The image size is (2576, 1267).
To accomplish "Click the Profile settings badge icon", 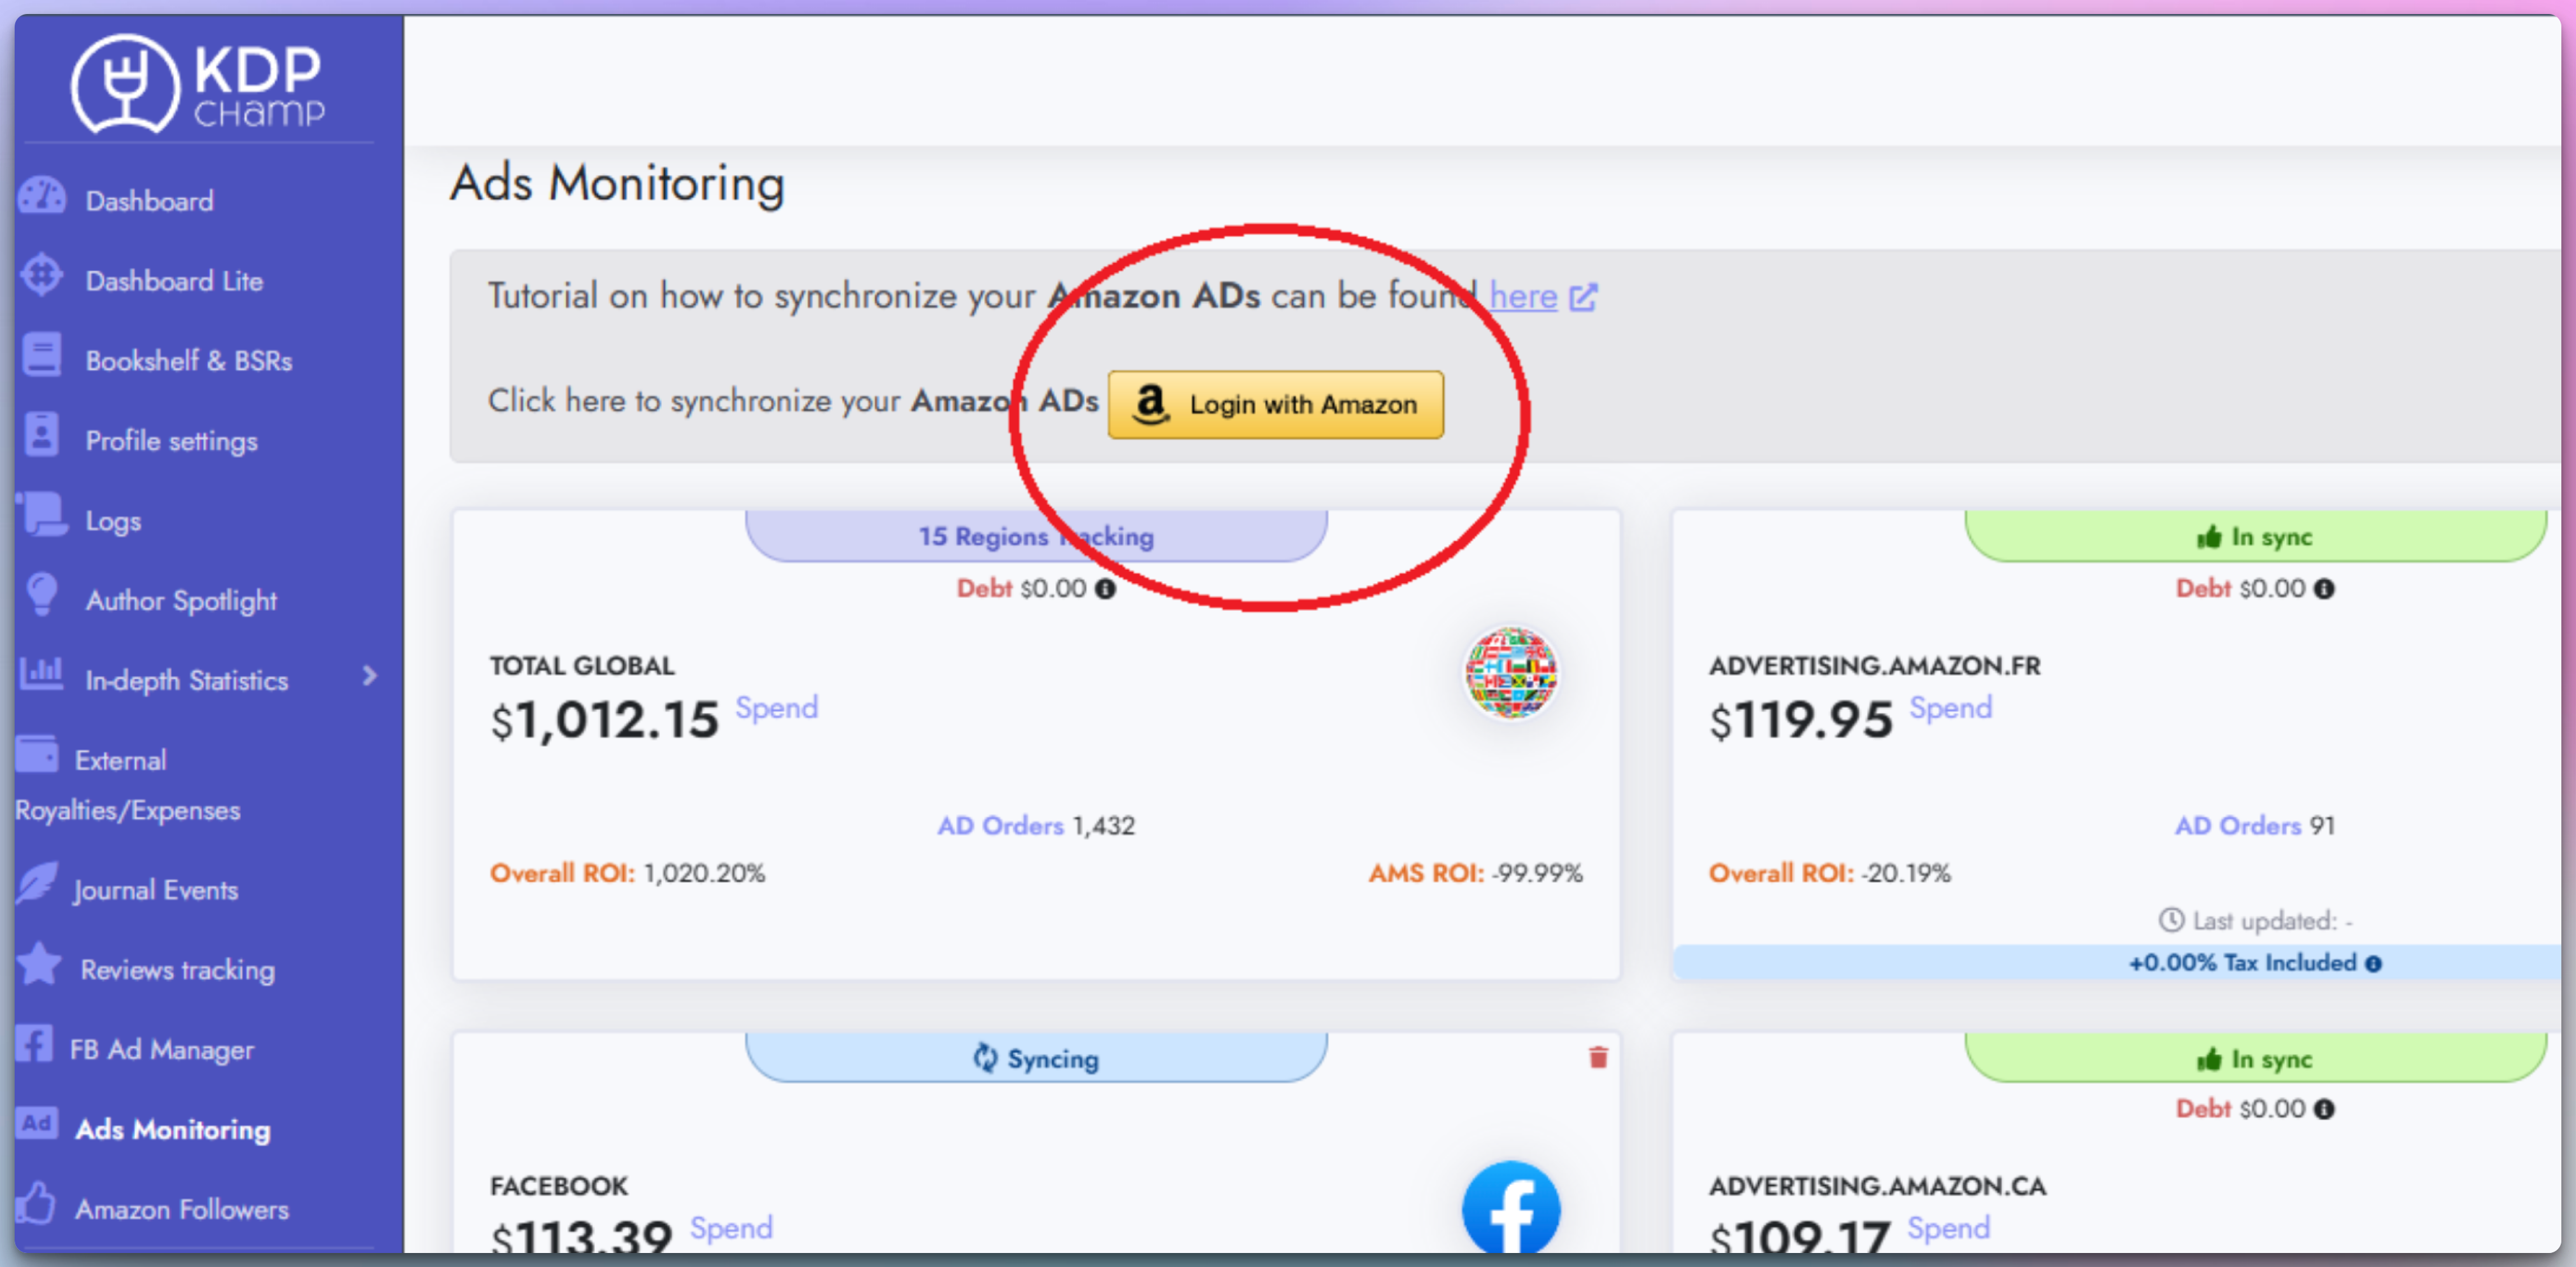I will point(42,435).
